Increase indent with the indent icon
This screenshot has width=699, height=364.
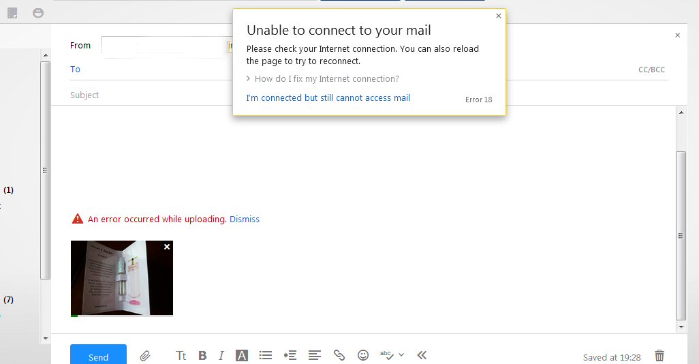[x=290, y=356]
